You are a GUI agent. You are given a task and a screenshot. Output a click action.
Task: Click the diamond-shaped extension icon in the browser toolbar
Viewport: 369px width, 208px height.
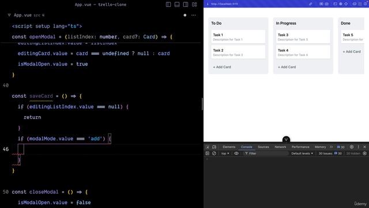(x=346, y=4)
